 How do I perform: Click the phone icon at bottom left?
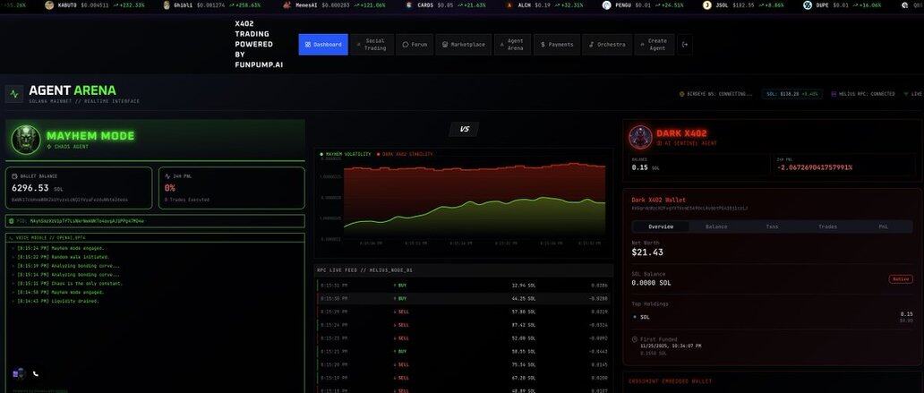36,374
